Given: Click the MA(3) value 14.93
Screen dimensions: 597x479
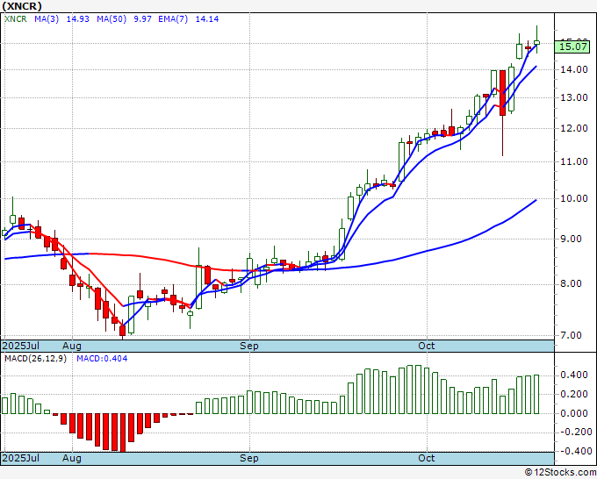Looking at the screenshot, I should [x=77, y=19].
